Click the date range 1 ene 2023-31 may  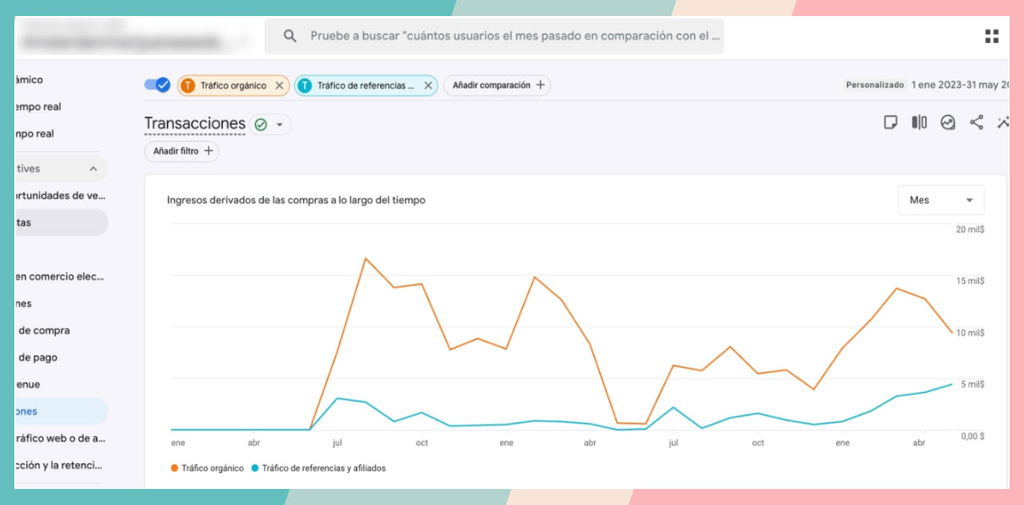click(959, 85)
